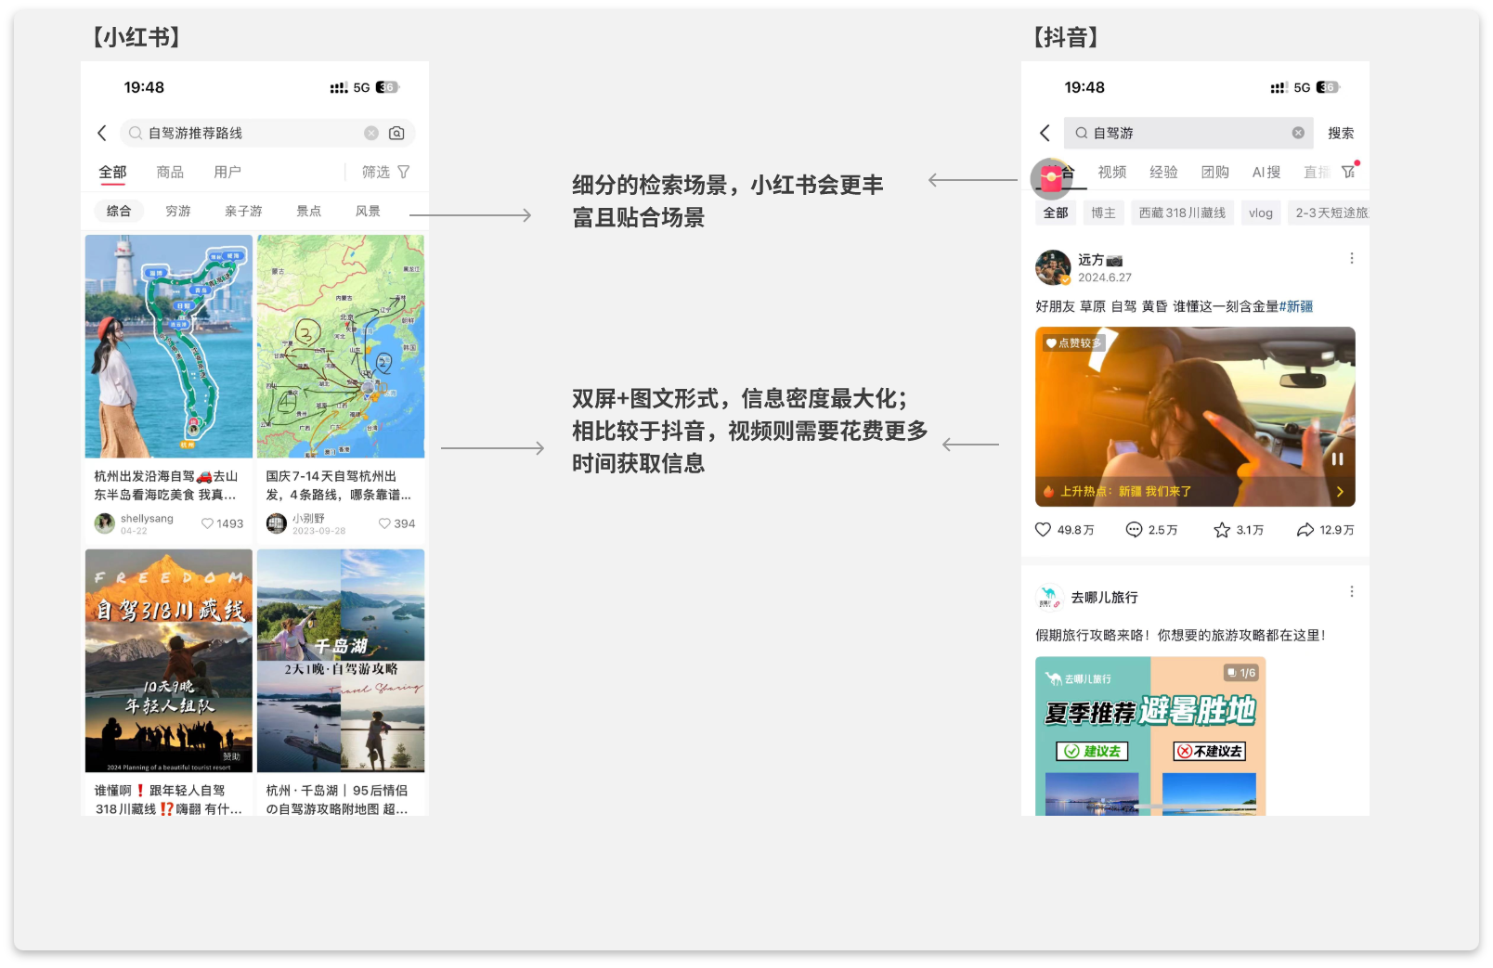Select the 博主 chip in Douyin
Screen dimensions: 1493x968
click(1104, 213)
